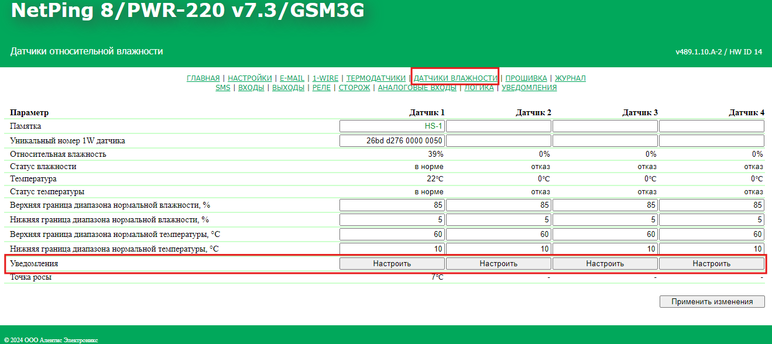Click the Применить изменения button
This screenshot has height=344, width=772.
coord(712,302)
